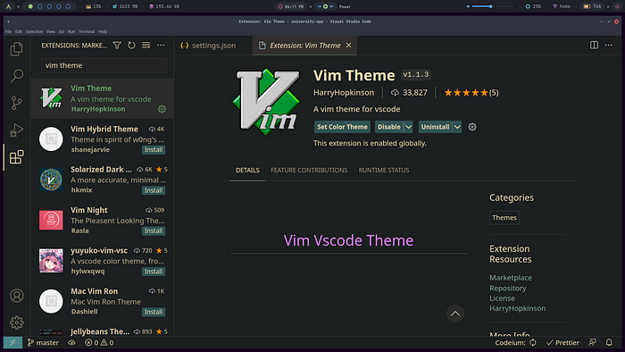Click the home network indicator

[x=562, y=6]
